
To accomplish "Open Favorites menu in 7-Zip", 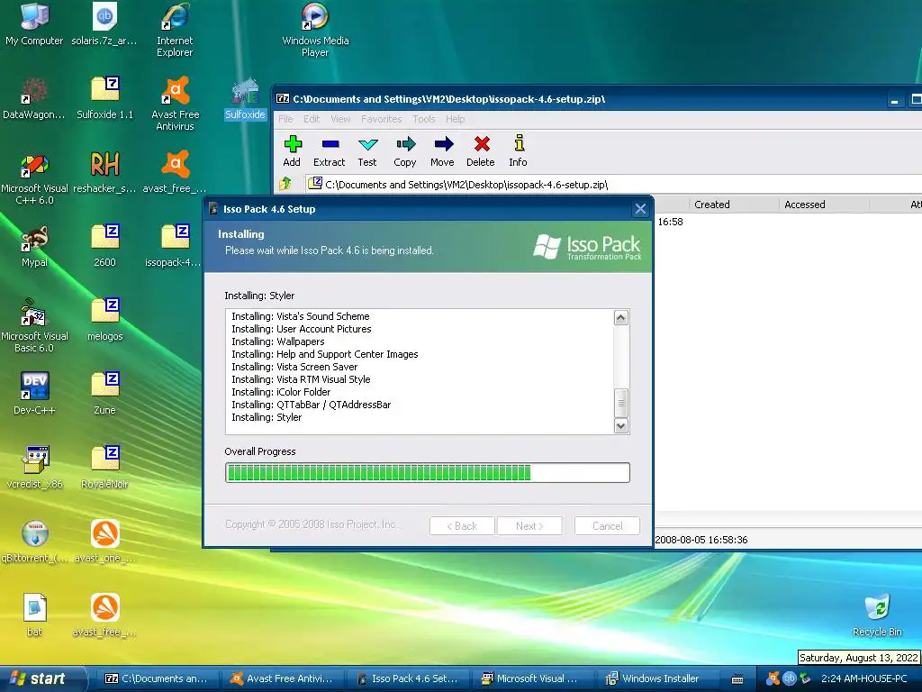I will click(x=382, y=119).
